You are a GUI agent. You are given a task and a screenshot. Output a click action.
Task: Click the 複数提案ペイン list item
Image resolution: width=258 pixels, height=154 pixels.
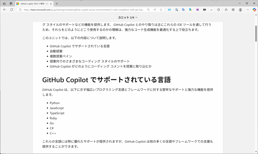(x=61, y=56)
